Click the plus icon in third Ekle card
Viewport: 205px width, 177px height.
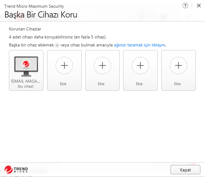140,65
